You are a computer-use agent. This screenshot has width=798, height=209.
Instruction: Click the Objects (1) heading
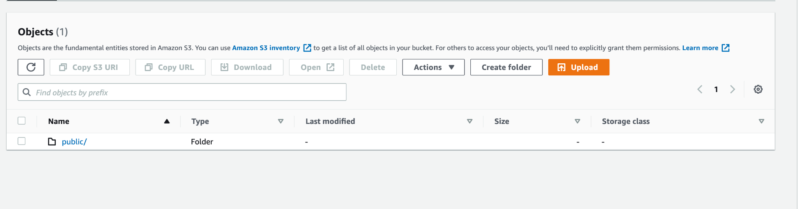click(x=43, y=31)
